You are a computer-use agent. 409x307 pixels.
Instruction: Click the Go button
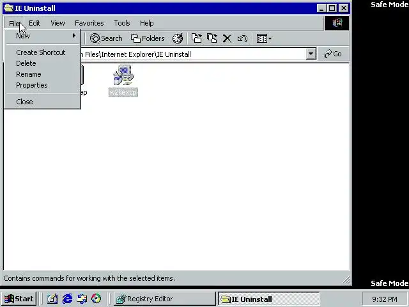(333, 54)
